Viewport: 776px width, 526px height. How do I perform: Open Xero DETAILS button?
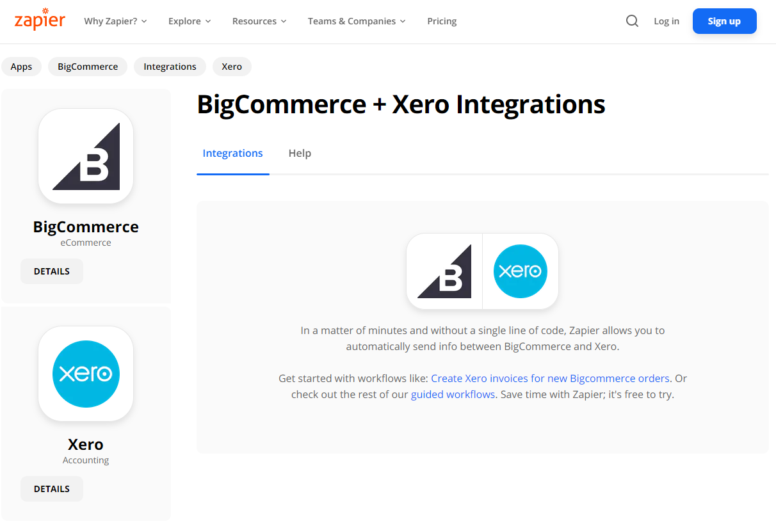click(x=52, y=489)
